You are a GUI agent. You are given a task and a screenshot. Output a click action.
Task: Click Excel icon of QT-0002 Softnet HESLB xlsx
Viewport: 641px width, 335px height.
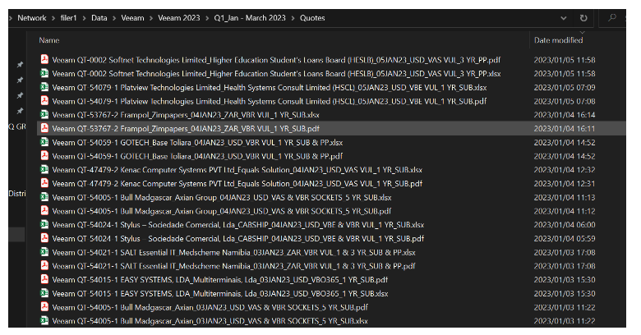(44, 74)
